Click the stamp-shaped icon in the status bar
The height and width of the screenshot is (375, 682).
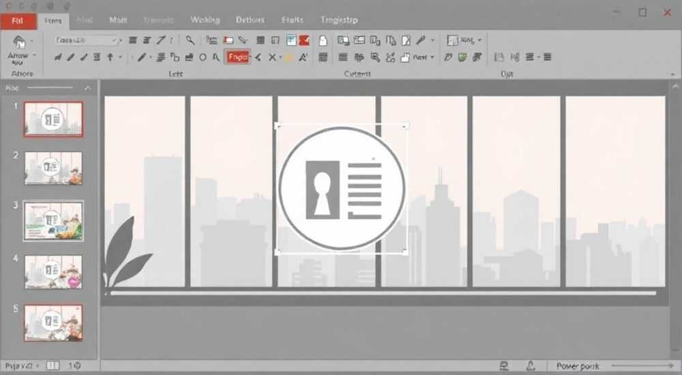[x=531, y=366]
